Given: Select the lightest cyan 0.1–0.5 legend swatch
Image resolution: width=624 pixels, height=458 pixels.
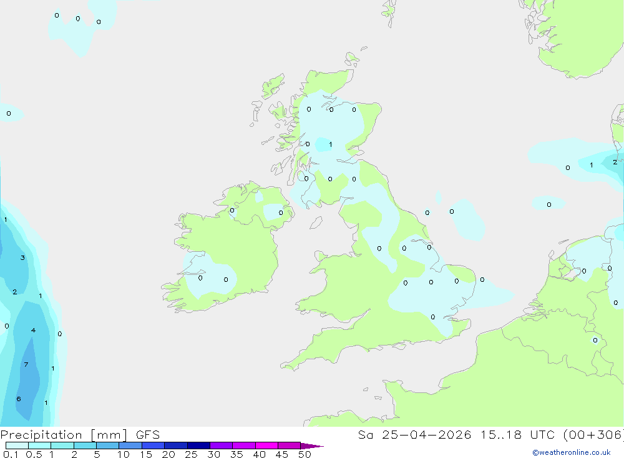Looking at the screenshot, I should click(17, 446).
